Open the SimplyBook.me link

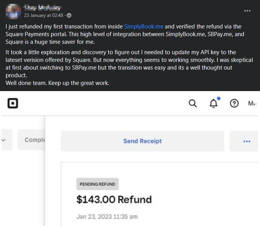[x=143, y=27]
